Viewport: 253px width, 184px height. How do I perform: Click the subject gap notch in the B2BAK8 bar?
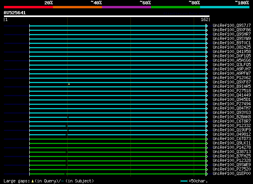pyautogui.click(x=68, y=117)
